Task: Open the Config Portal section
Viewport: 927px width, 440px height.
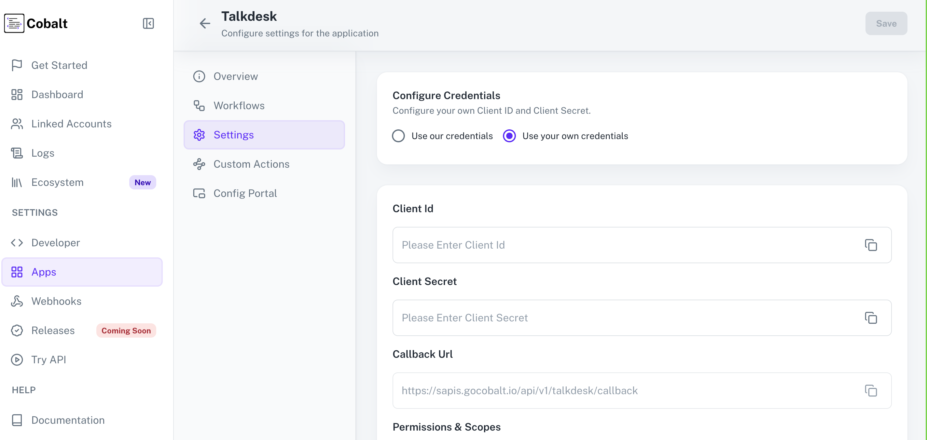Action: [x=245, y=193]
